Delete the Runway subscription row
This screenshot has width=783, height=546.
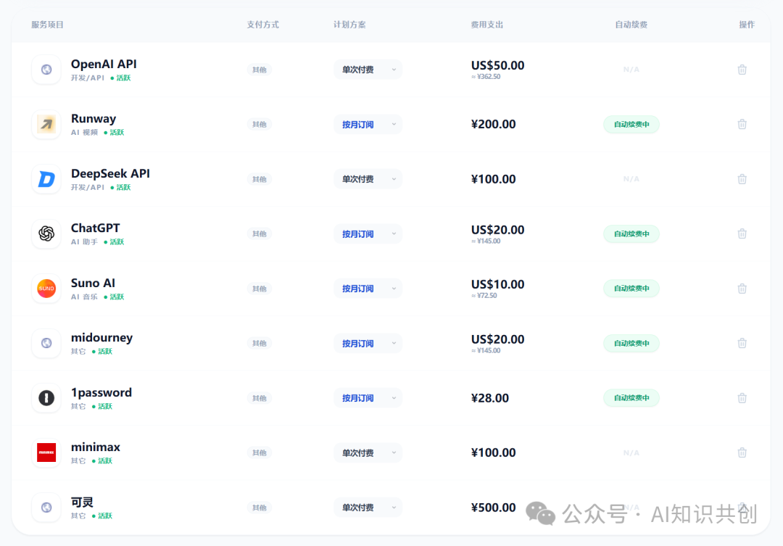742,124
